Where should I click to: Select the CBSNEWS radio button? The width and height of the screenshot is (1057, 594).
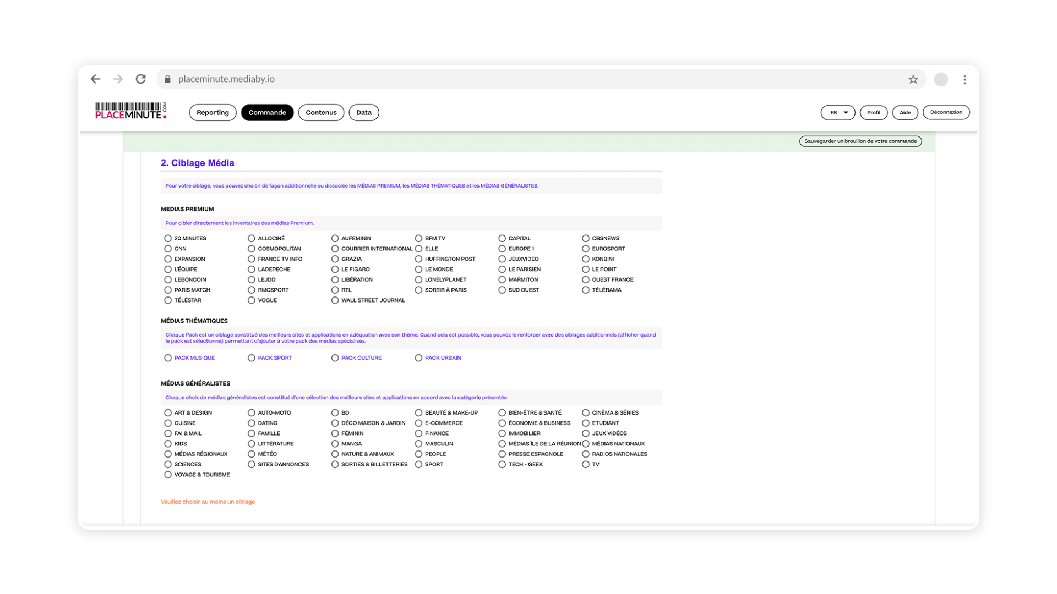point(586,238)
